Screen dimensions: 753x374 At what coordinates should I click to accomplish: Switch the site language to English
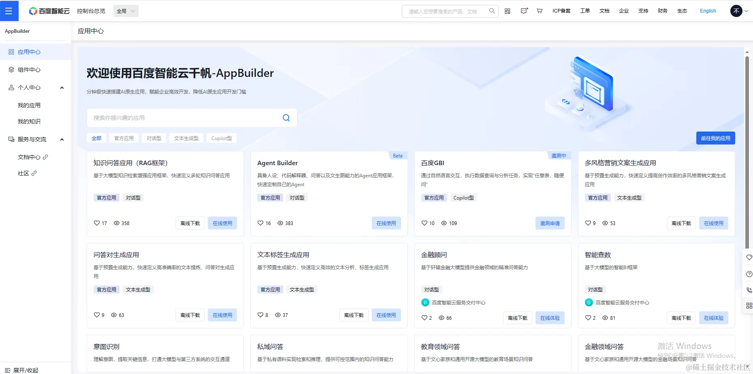[707, 11]
